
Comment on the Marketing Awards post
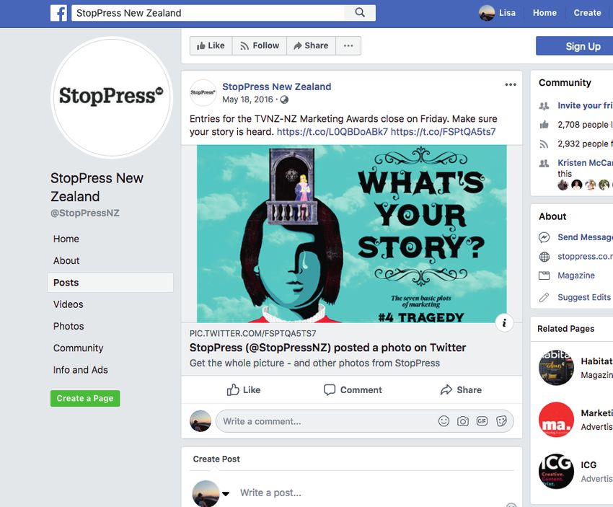(353, 389)
